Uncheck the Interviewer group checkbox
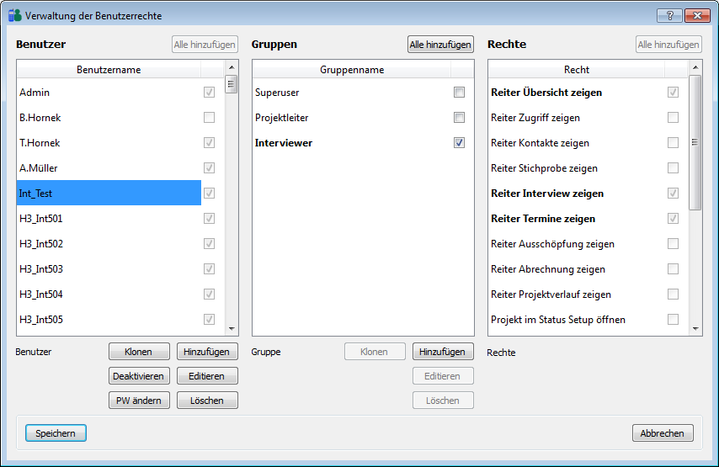719x467 pixels. pyautogui.click(x=459, y=143)
